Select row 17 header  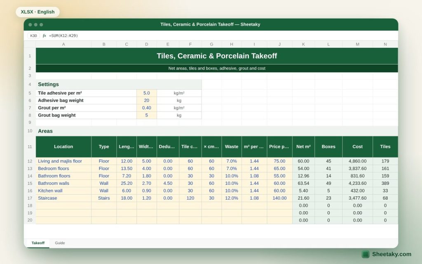tap(30, 198)
